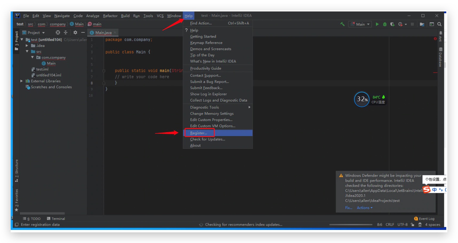Select Keymap Reference menu item

pos(218,43)
